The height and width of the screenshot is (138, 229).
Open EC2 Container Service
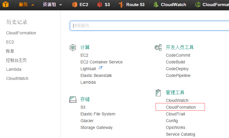102,62
